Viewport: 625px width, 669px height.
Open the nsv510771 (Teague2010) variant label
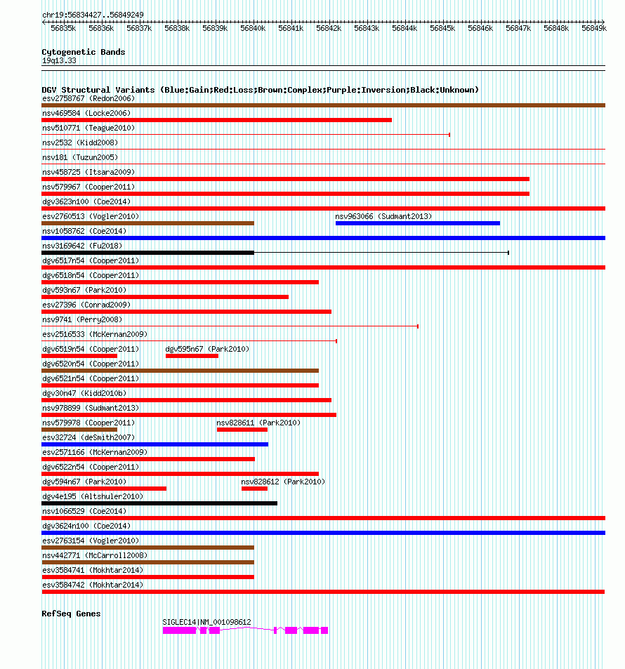click(88, 128)
